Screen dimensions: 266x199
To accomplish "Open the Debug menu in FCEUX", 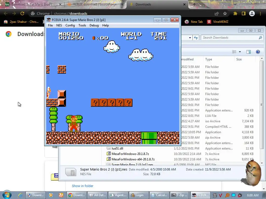I will pos(94,25).
